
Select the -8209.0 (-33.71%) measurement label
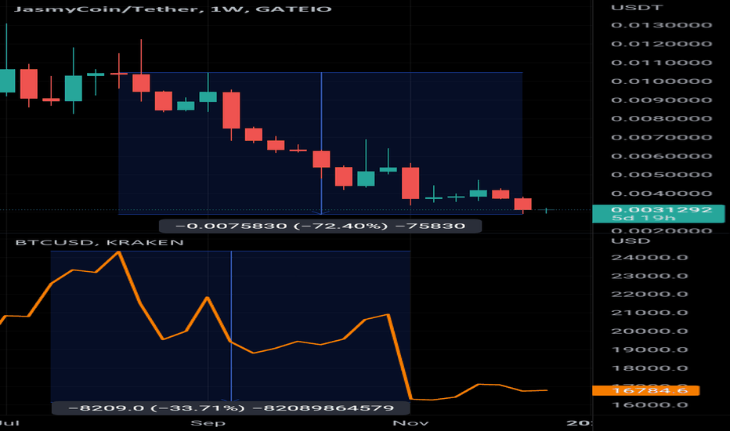pos(231,408)
